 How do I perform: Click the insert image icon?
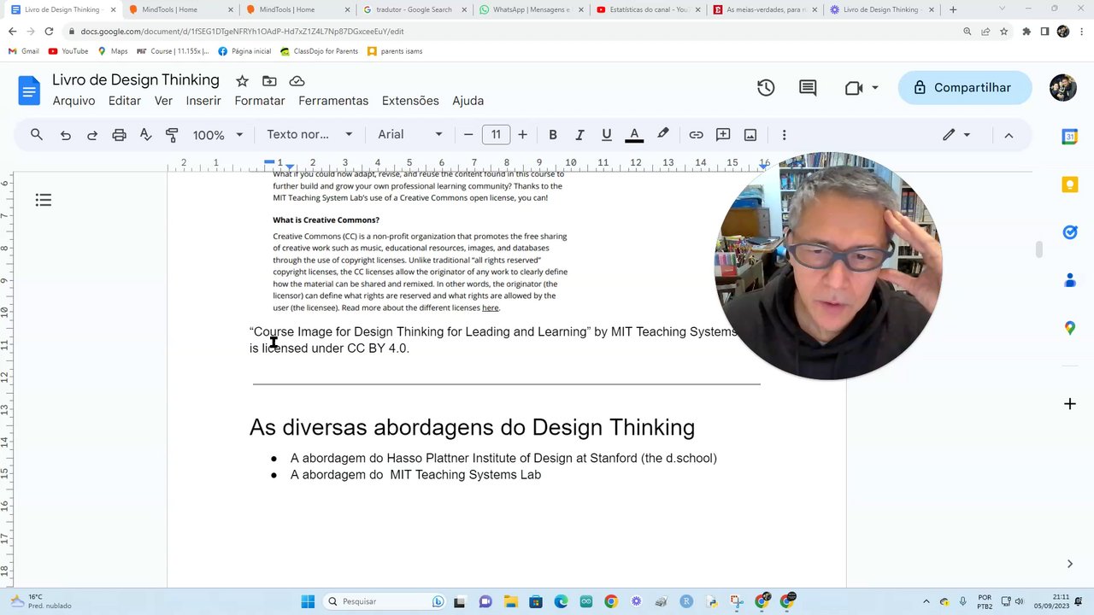point(750,135)
